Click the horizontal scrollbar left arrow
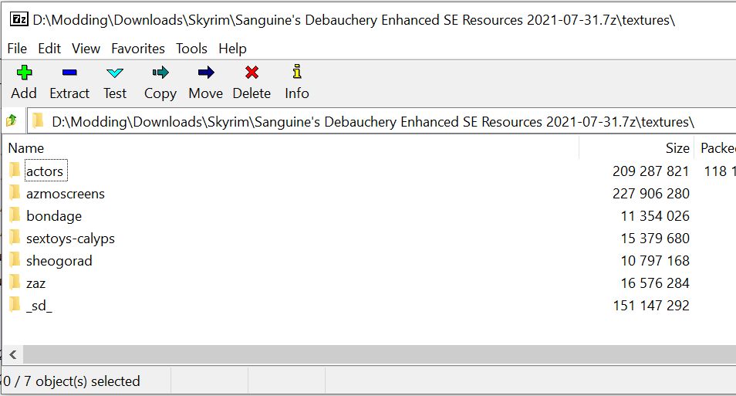 (13, 354)
